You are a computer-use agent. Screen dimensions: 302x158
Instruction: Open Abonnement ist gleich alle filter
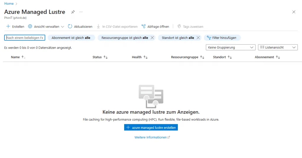71,38
